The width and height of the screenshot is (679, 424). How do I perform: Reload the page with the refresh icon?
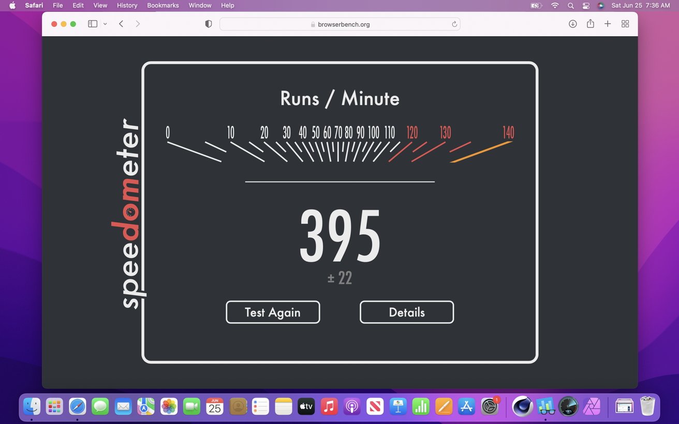(x=454, y=24)
